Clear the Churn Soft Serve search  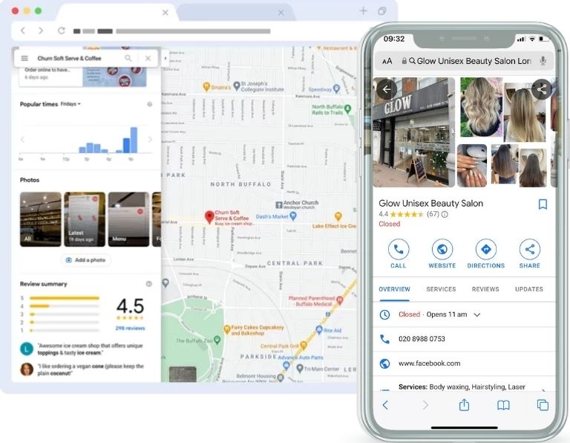point(148,58)
